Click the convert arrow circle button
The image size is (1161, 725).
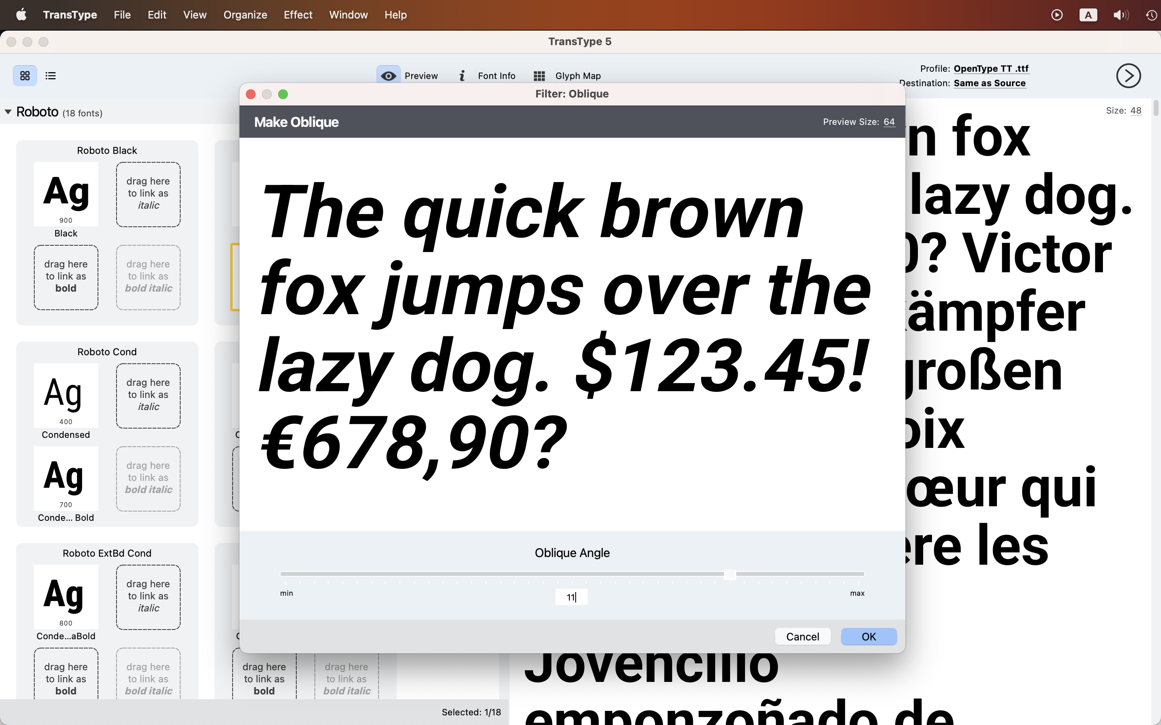[1128, 76]
